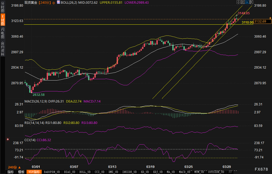Apply the DMI_UD indicator
272x174 pixels.
(113, 172)
